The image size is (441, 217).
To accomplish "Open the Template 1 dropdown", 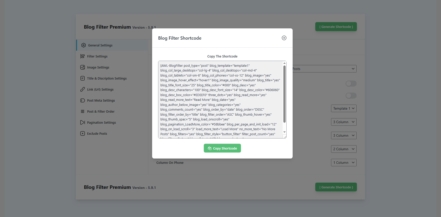I will click(343, 109).
